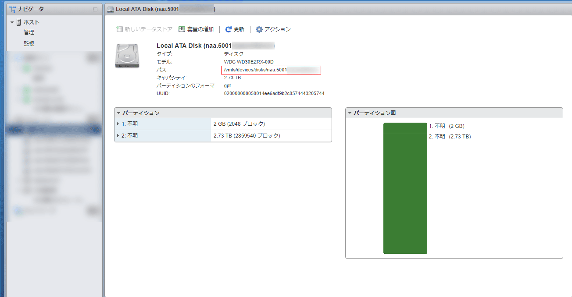Click the 容量の増加 (increase capacity) icon
This screenshot has width=572, height=297.
coord(182,29)
